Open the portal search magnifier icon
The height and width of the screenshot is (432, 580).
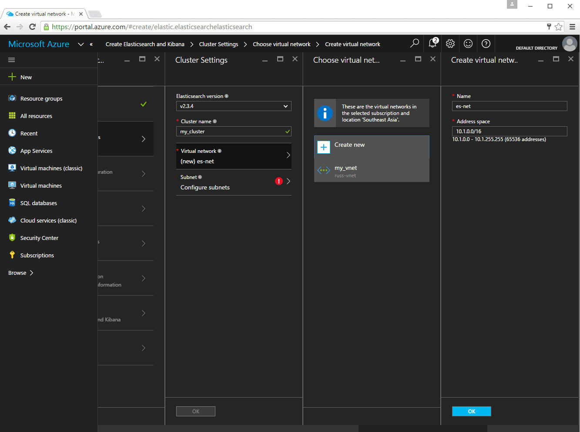(x=415, y=44)
